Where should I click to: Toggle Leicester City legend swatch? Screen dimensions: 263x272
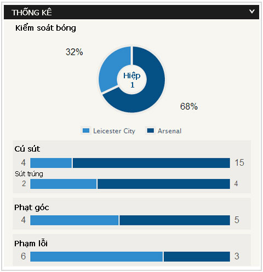tap(86, 131)
